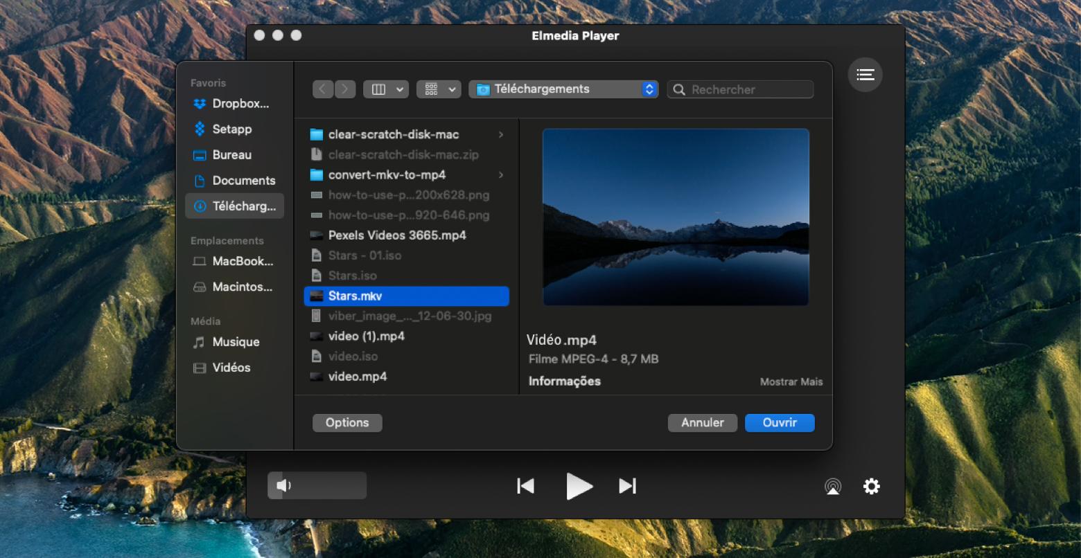This screenshot has height=558, width=1081.
Task: Click the clear-scratch-disk-mac.zip file
Action: [x=407, y=155]
